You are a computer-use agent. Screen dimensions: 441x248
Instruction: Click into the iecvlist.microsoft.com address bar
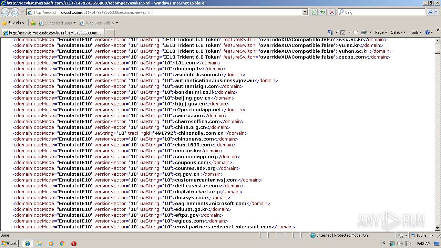(165, 12)
